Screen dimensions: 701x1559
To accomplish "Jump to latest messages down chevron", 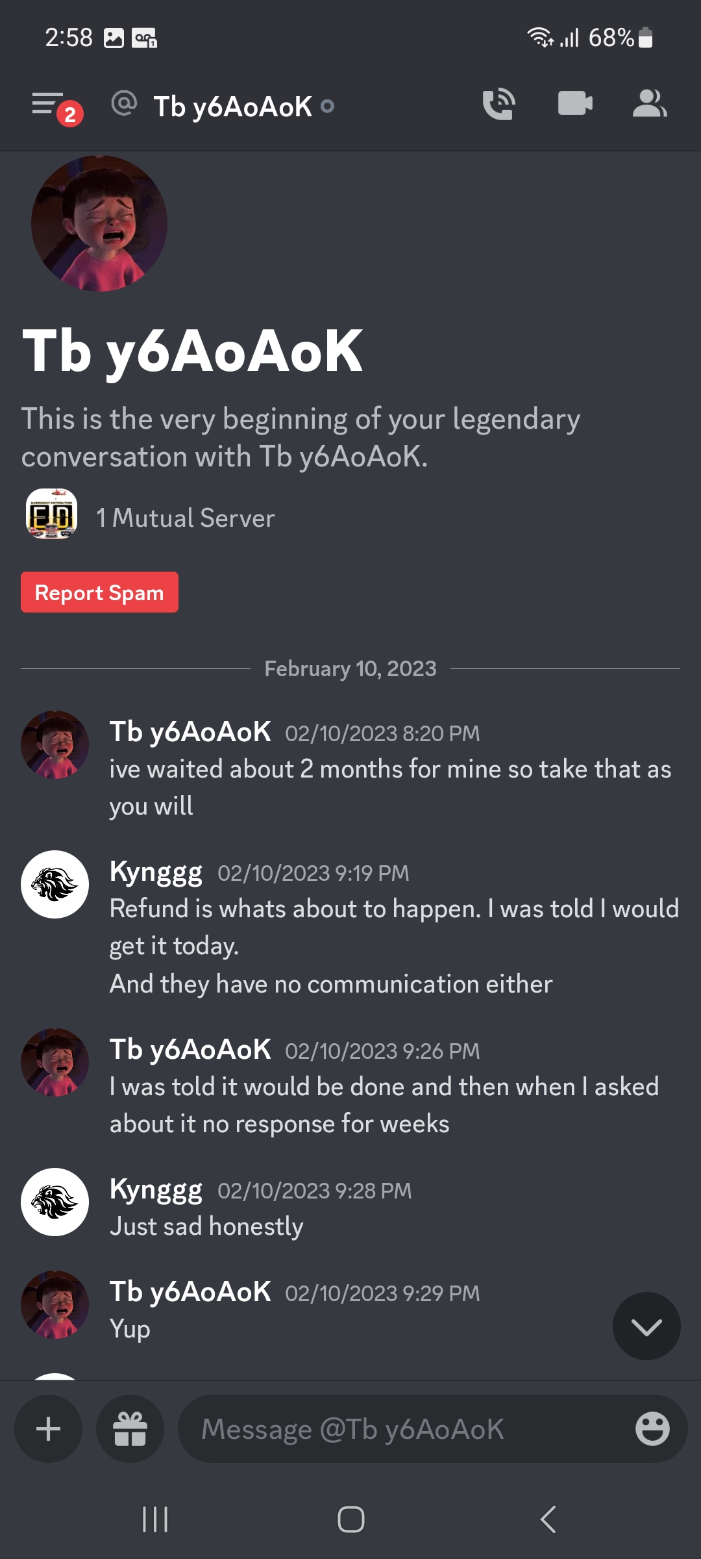I will (646, 1326).
